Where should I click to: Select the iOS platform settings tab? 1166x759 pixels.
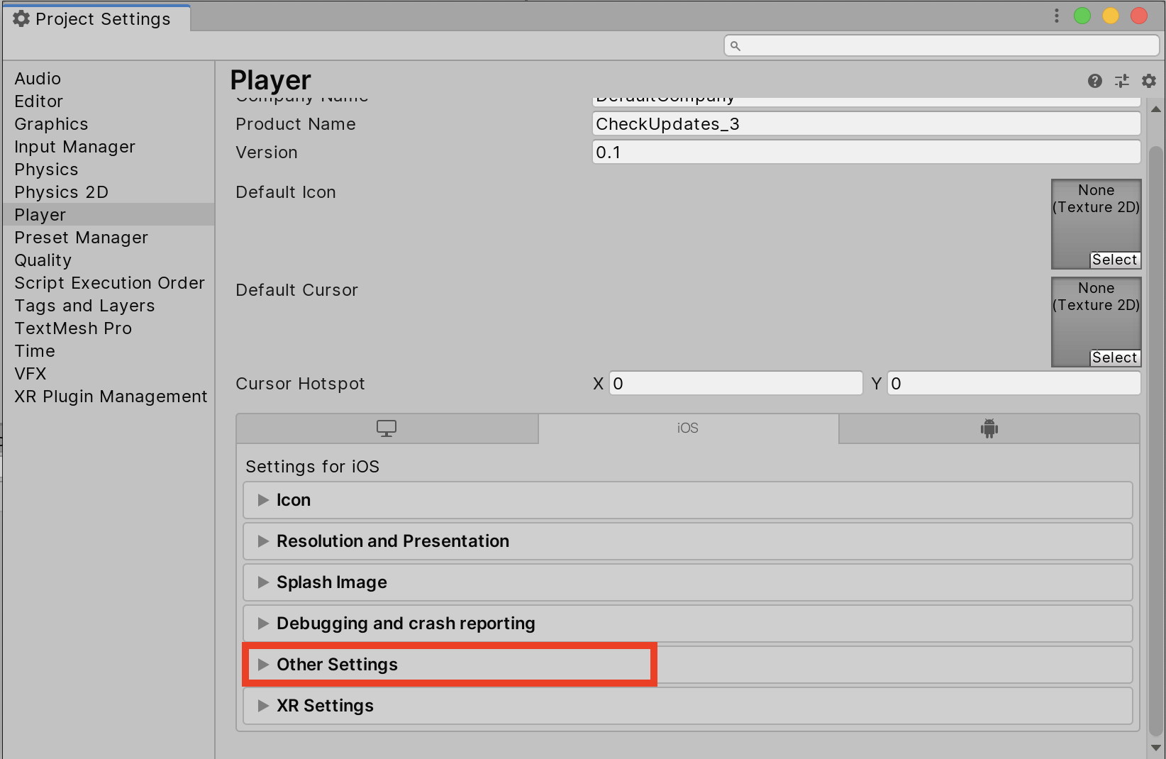[x=688, y=428]
